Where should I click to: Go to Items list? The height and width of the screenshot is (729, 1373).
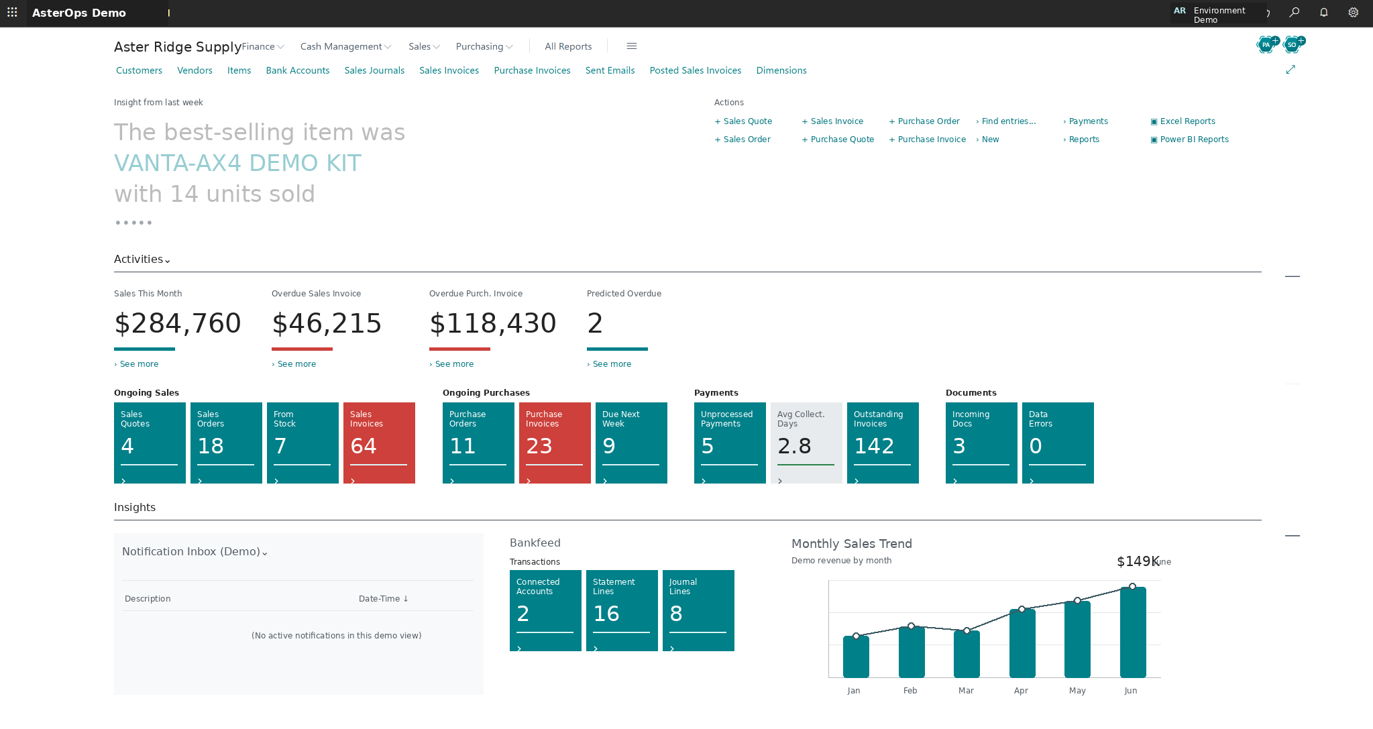(239, 70)
